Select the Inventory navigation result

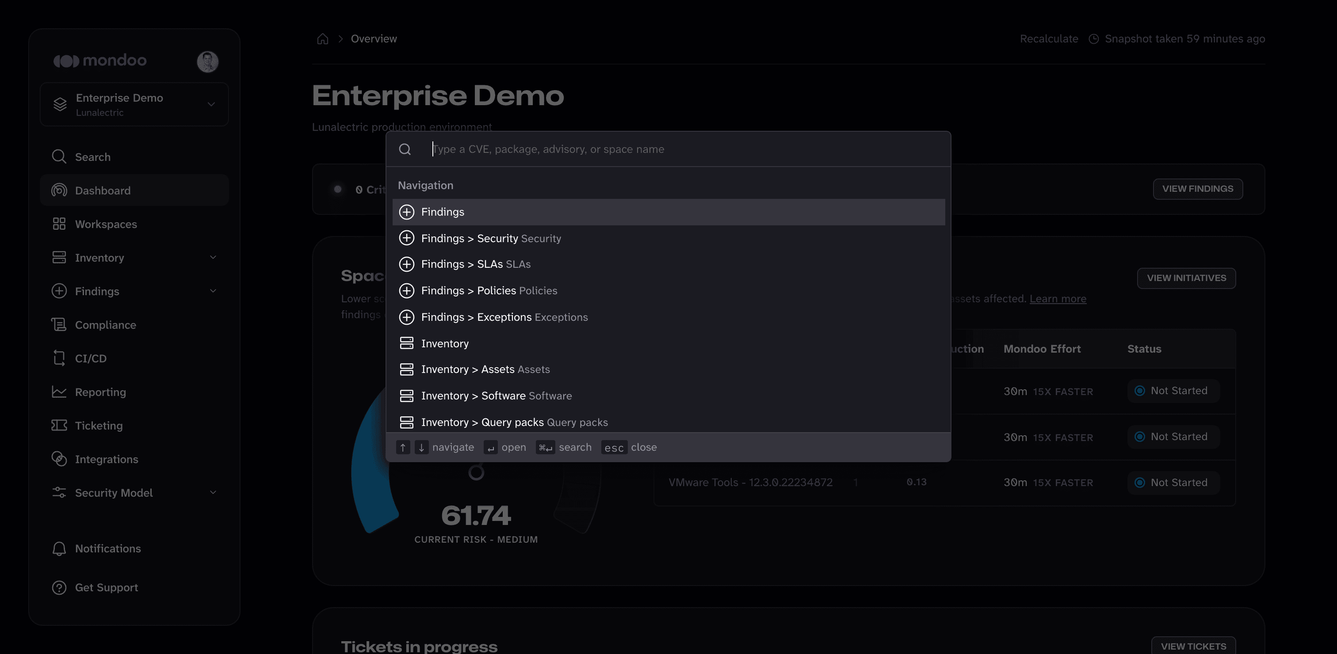click(668, 343)
